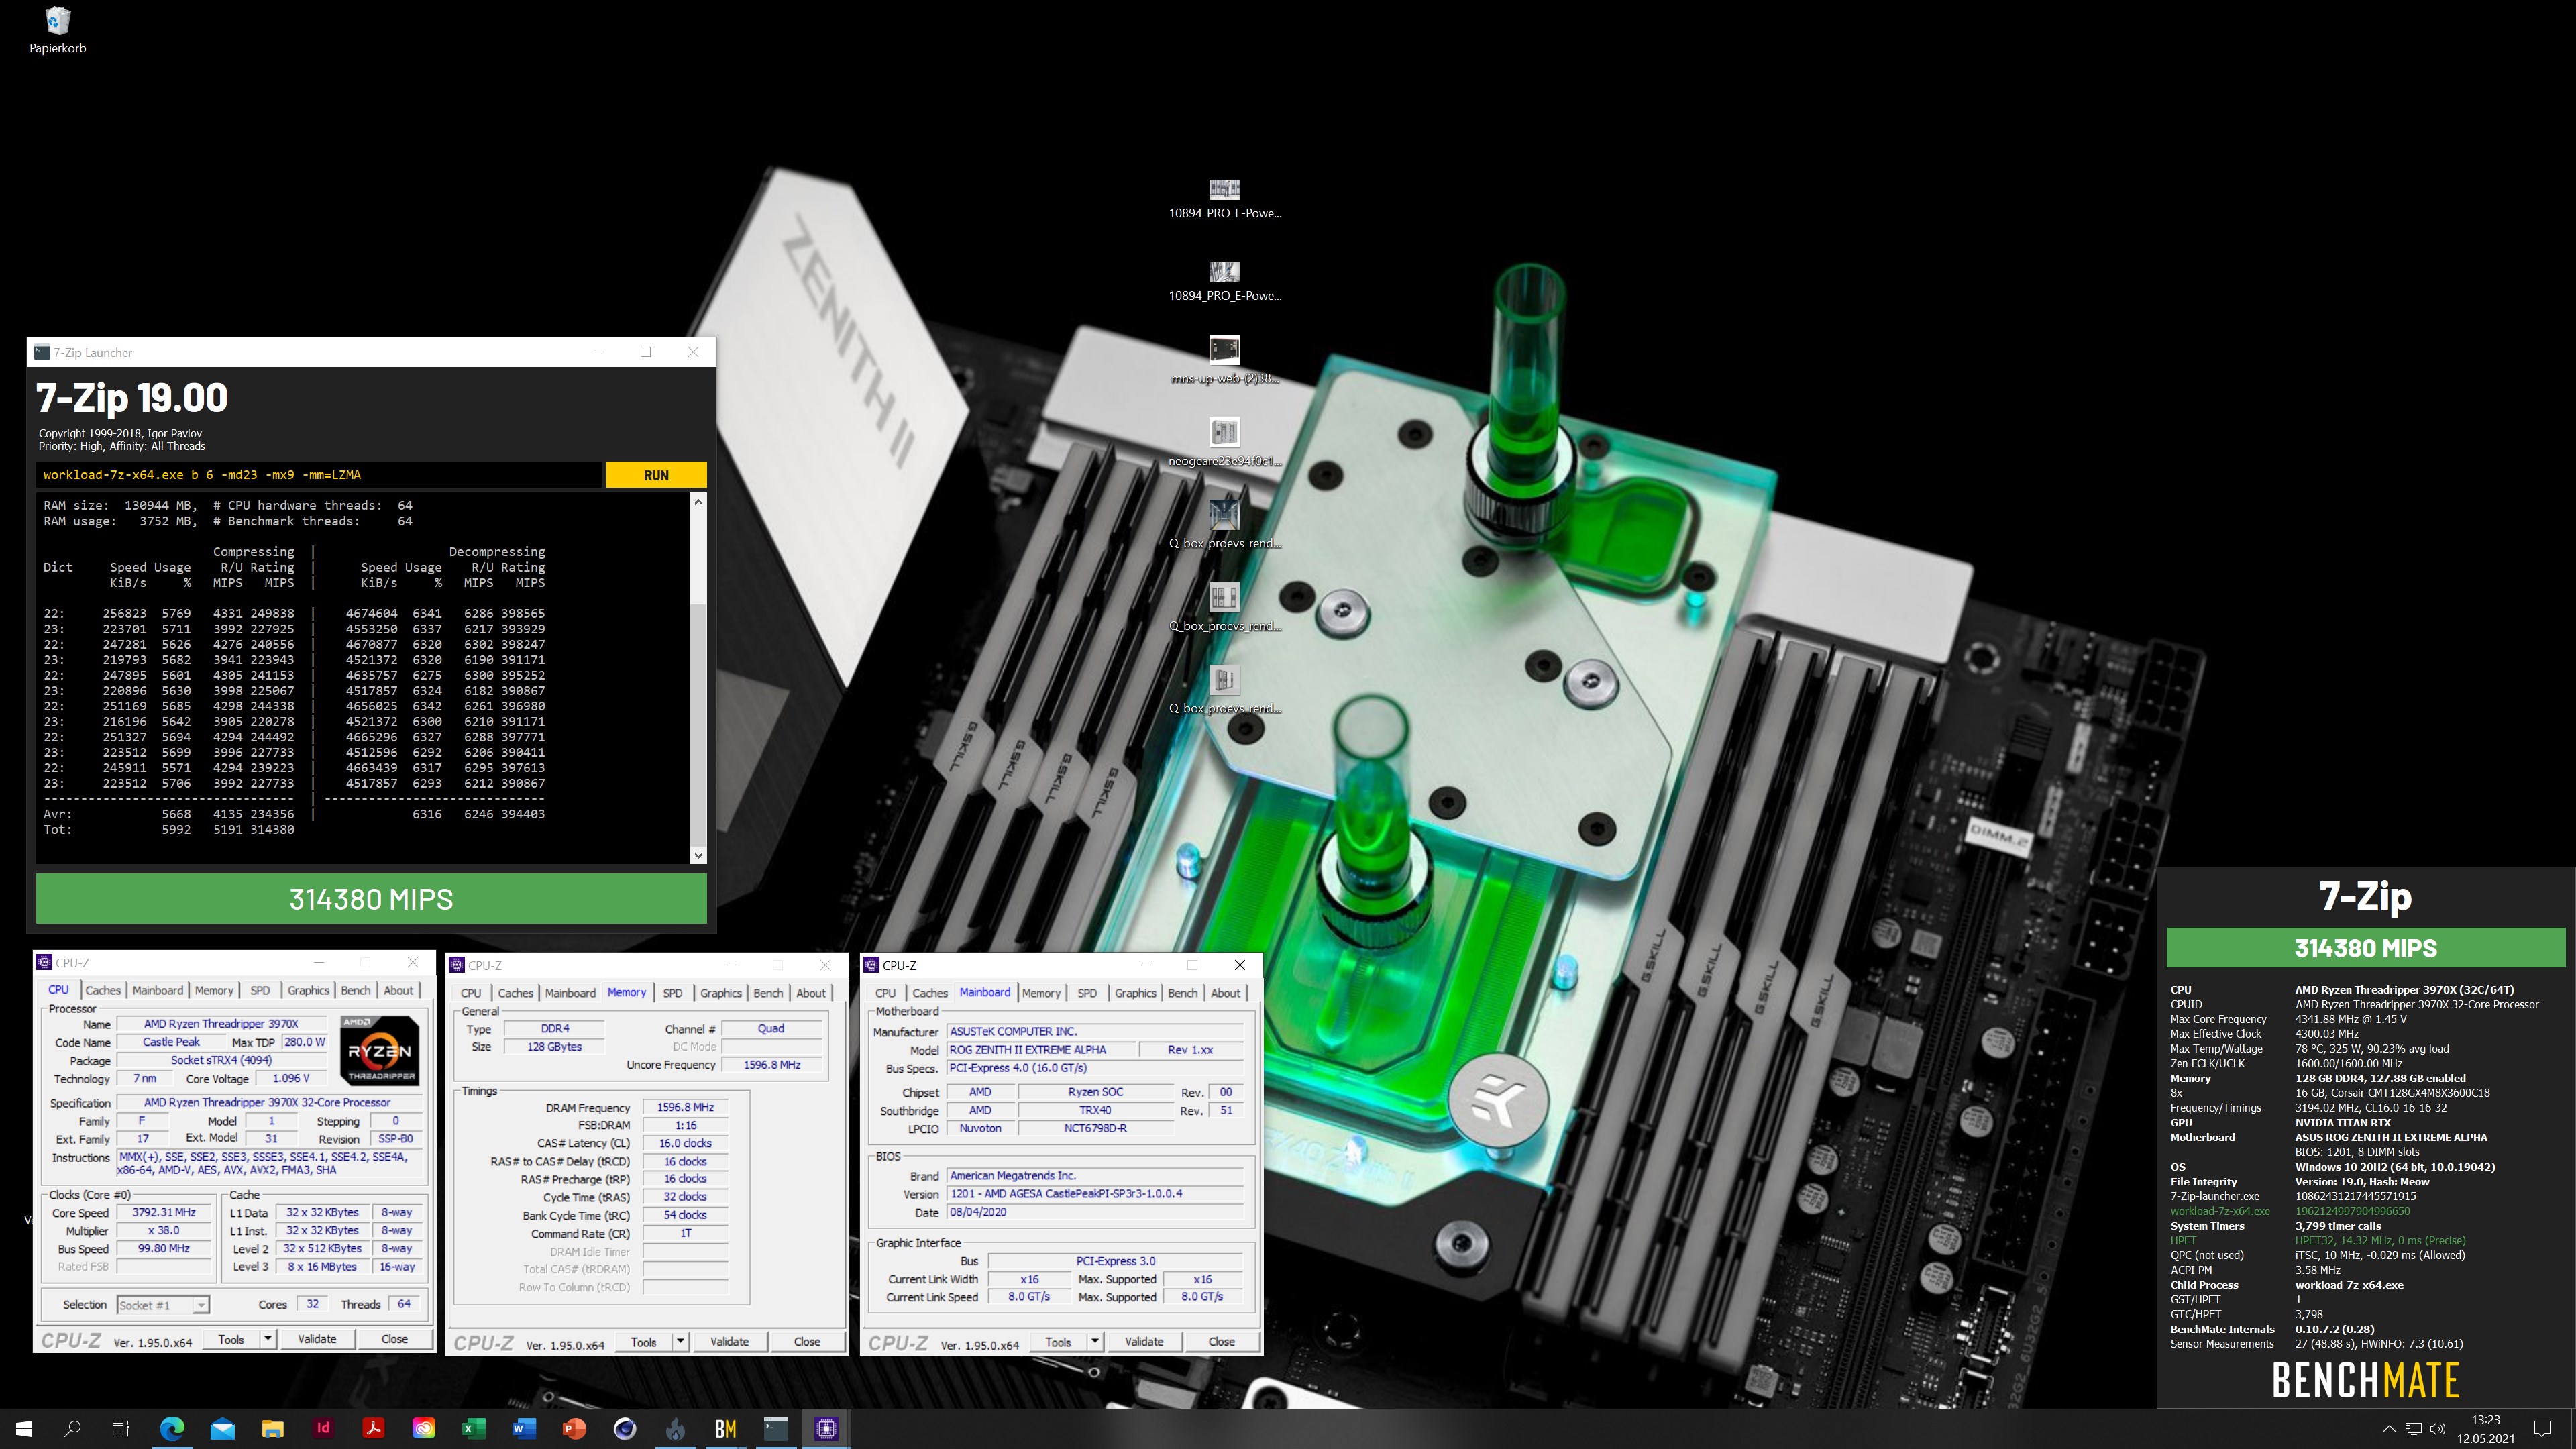Open Tools dropdown arrow in Mainboard window
The height and width of the screenshot is (1449, 2576).
(x=1095, y=1342)
